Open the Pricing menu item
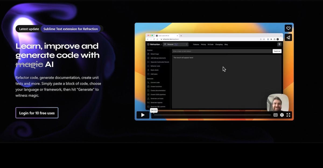 pos(203,44)
